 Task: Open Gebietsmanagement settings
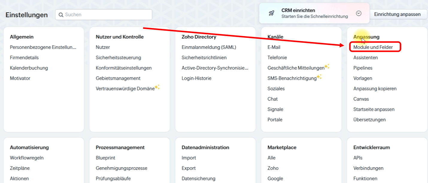tap(118, 78)
